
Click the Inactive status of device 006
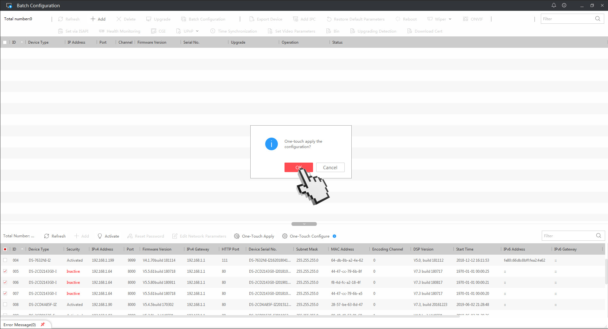coord(73,282)
